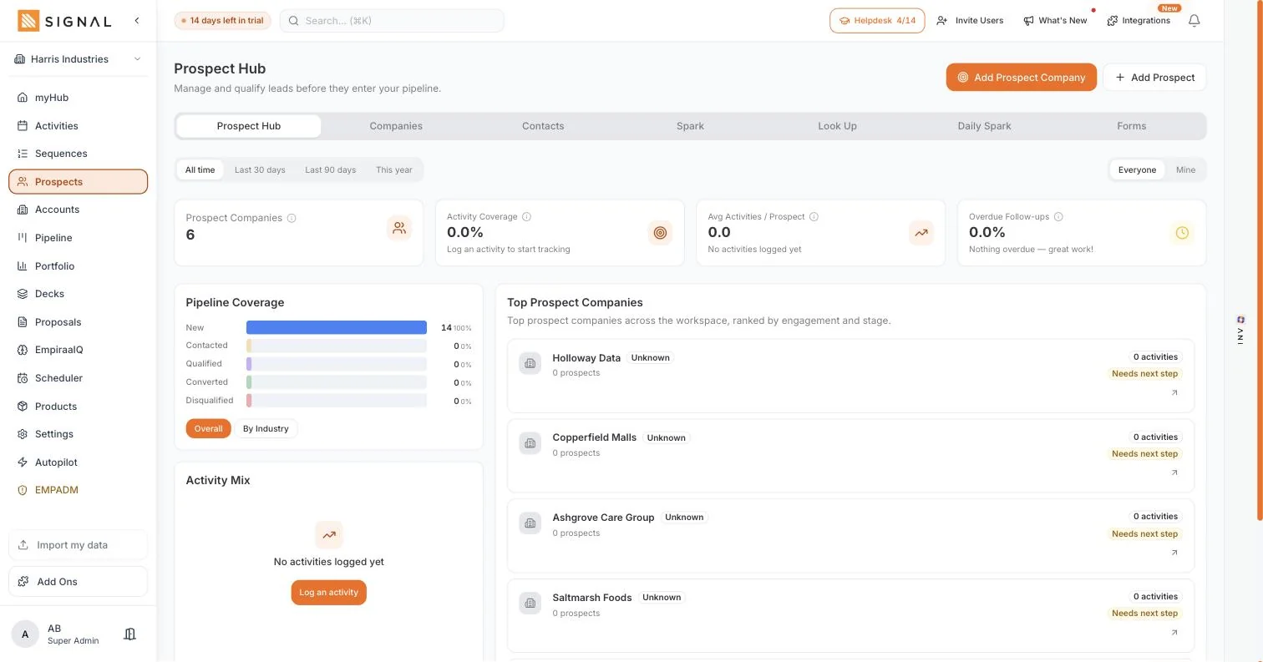The width and height of the screenshot is (1263, 662).
Task: Open Autopilot in the sidebar
Action: [x=79, y=462]
